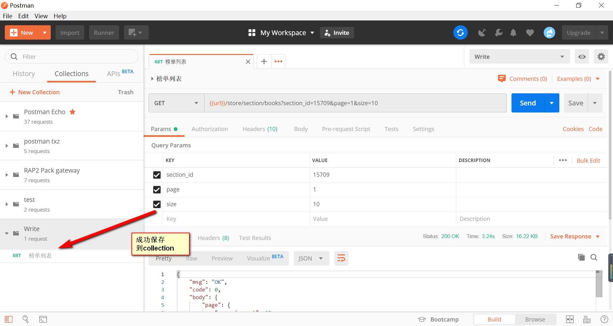613x326 pixels.
Task: Open manage environments gear icon
Action: pos(601,57)
